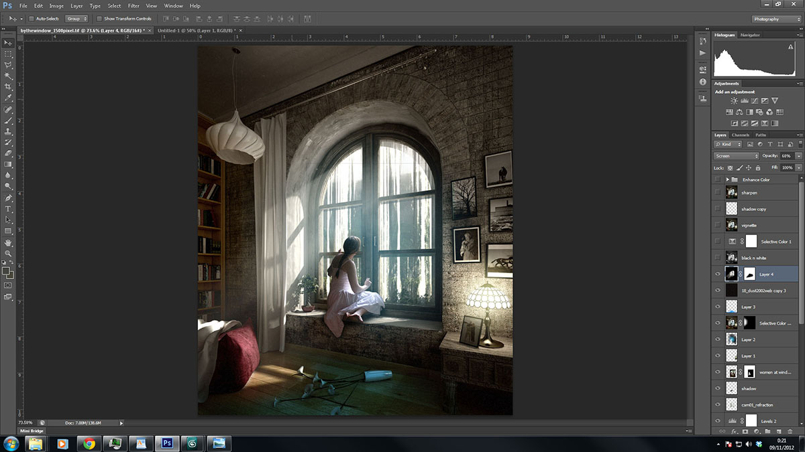Screen dimensions: 805x452
Task: Open the Filter menu
Action: (x=133, y=6)
